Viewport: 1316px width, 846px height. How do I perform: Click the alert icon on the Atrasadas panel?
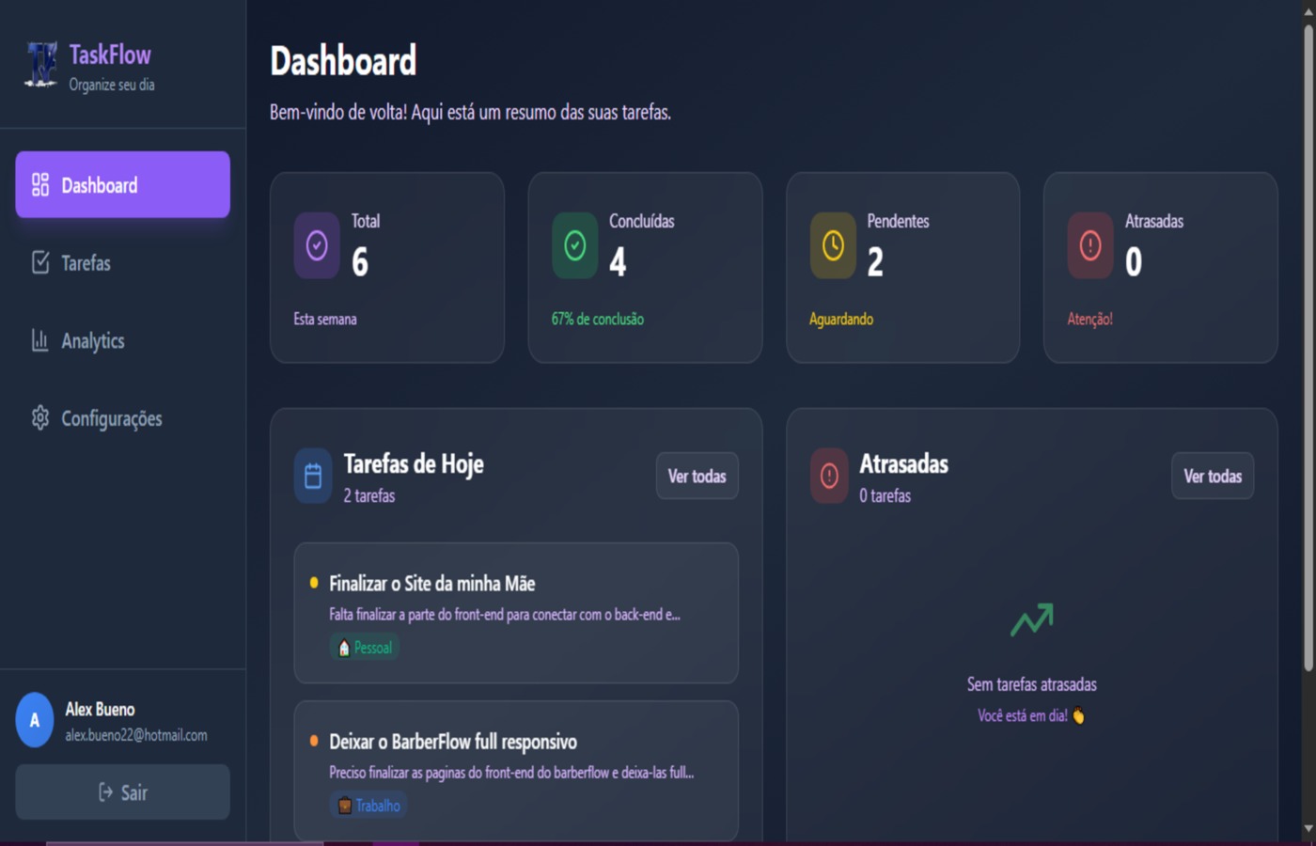click(828, 476)
